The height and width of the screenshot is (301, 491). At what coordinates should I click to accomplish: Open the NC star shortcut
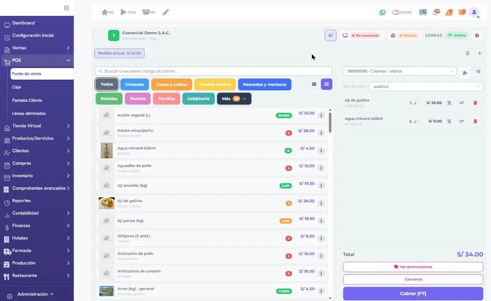[108, 12]
